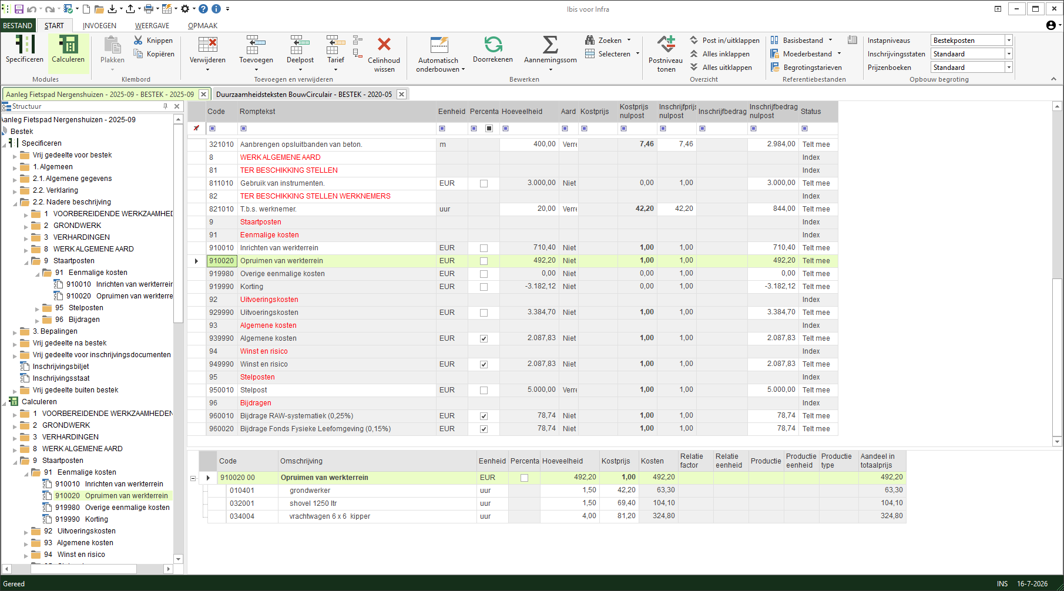Switch to Duurzaamheidsteksten BouwCirculair document tab
The height and width of the screenshot is (591, 1064).
[304, 94]
